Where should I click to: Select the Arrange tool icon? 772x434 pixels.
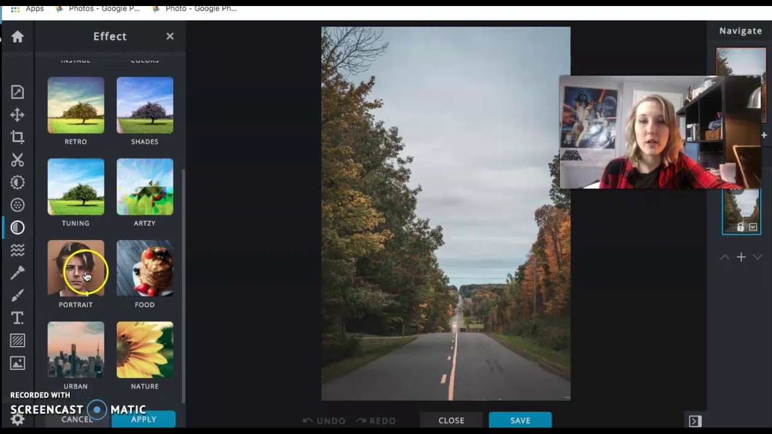(x=17, y=92)
